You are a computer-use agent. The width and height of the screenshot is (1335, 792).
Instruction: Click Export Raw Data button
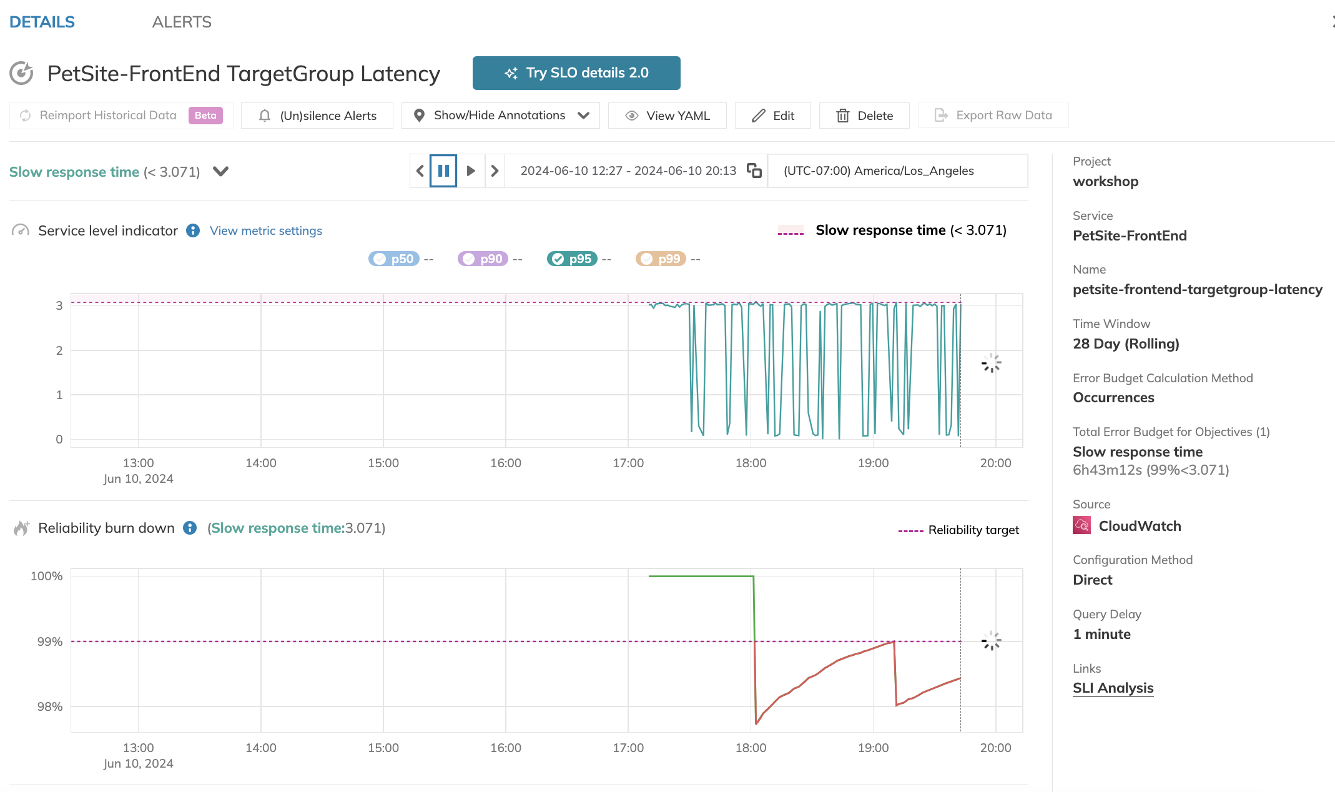993,116
